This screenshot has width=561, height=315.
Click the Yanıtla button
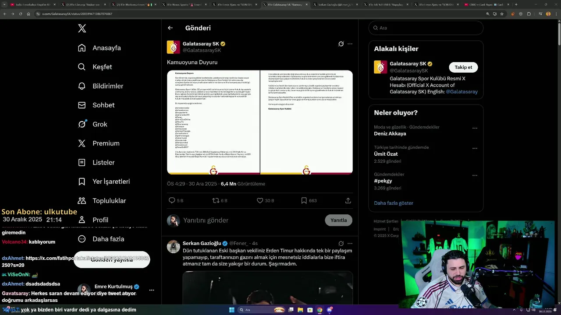coord(339,220)
